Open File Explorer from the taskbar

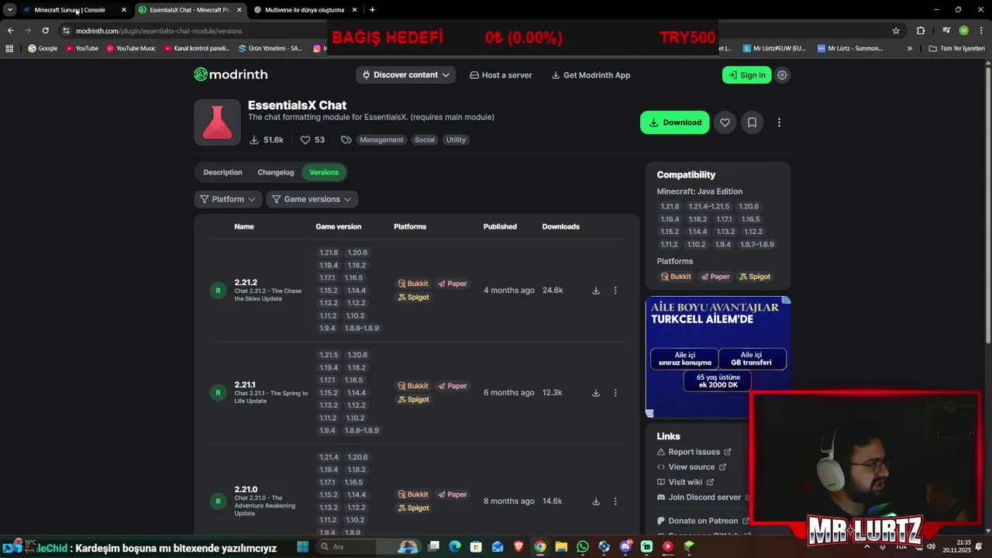561,546
